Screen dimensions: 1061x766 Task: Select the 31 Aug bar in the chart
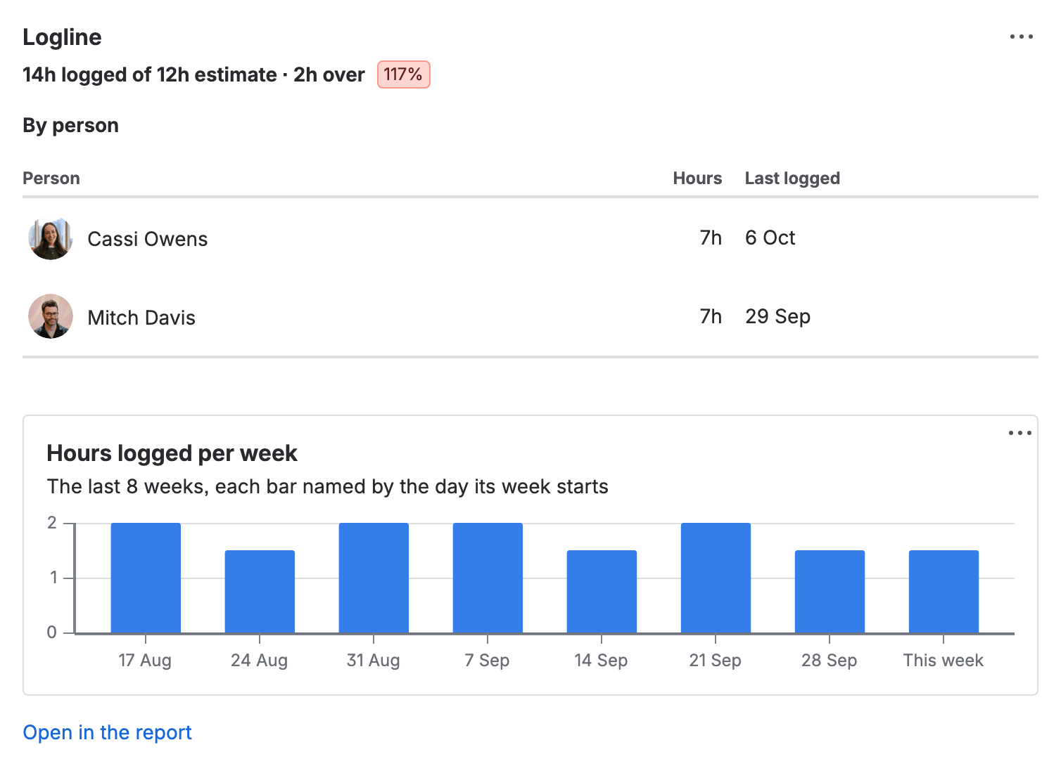point(374,578)
